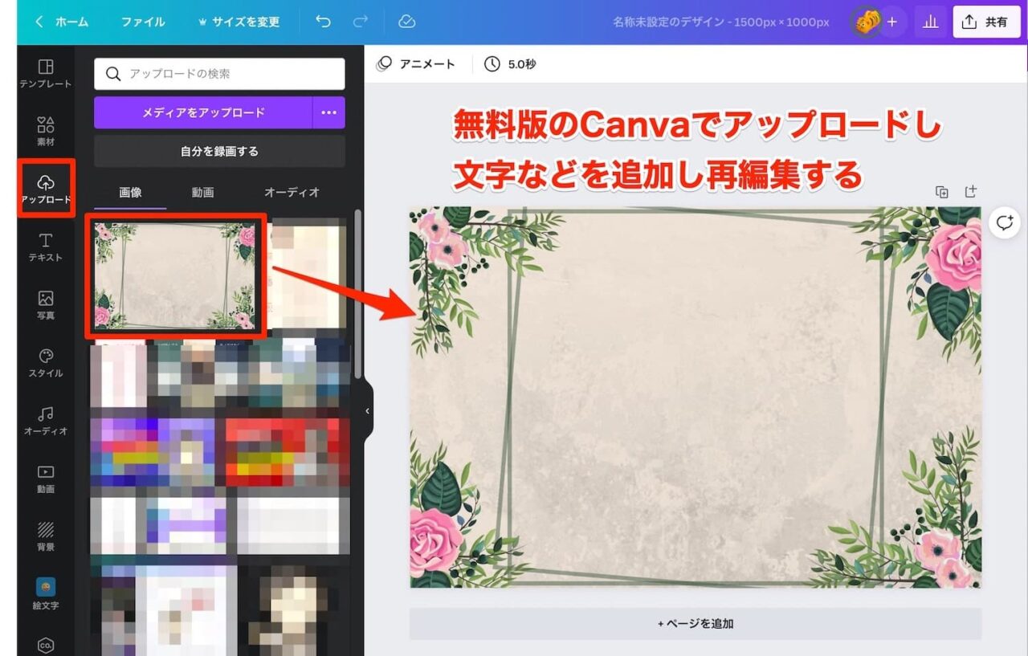The width and height of the screenshot is (1028, 656).
Task: Collapse the side panel with arrow handle
Action: click(368, 411)
